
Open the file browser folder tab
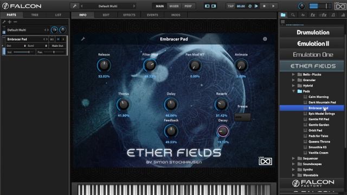coord(283,15)
